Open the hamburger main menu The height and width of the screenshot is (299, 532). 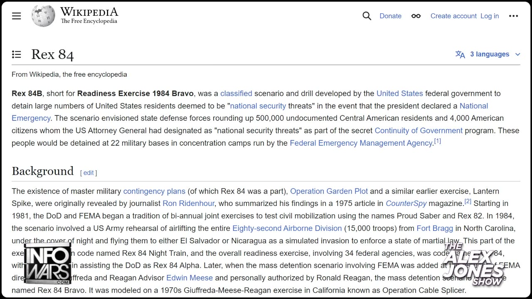point(16,16)
